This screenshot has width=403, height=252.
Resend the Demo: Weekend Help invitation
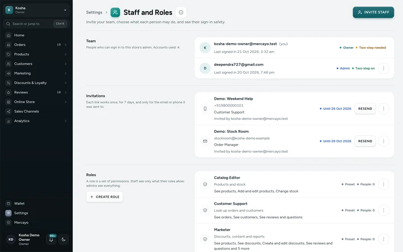pyautogui.click(x=365, y=109)
